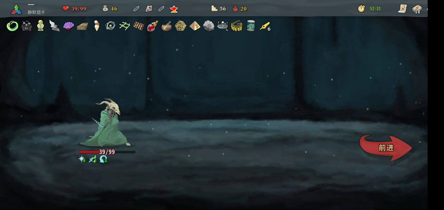This screenshot has height=210, width=444.
Task: Click the floor number 56
Action: pyautogui.click(x=223, y=9)
